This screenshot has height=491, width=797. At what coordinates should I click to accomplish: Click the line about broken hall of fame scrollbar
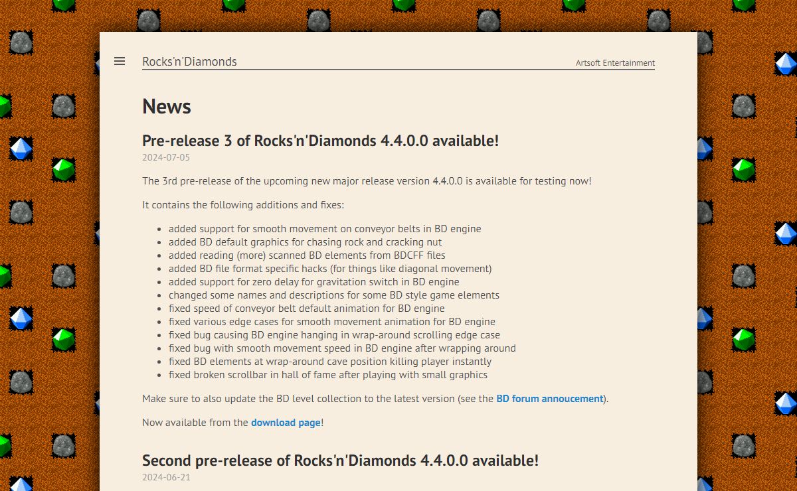[x=328, y=375]
